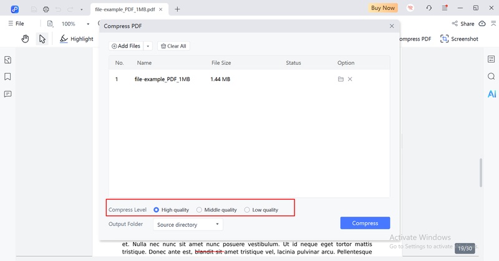The height and width of the screenshot is (261, 499).
Task: Click the Clear All button
Action: tap(173, 46)
